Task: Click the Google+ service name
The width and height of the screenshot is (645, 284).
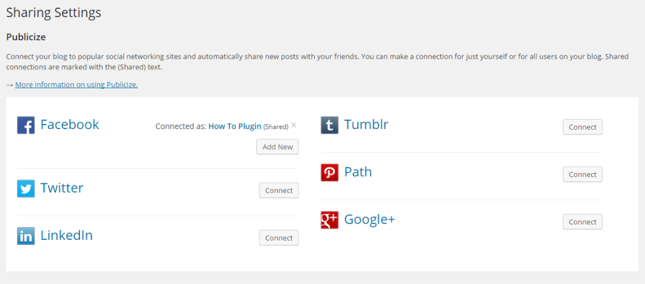Action: click(x=369, y=219)
